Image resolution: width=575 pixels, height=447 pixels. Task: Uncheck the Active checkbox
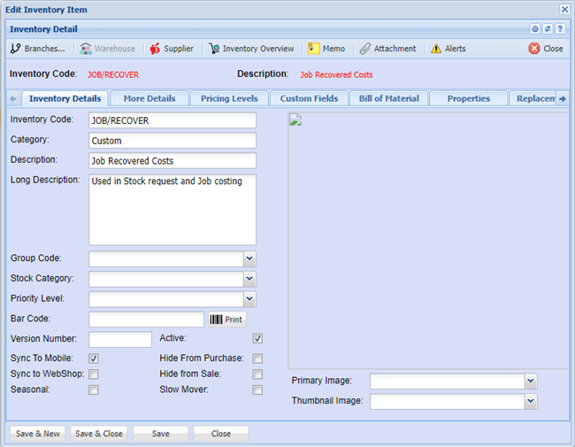[257, 338]
